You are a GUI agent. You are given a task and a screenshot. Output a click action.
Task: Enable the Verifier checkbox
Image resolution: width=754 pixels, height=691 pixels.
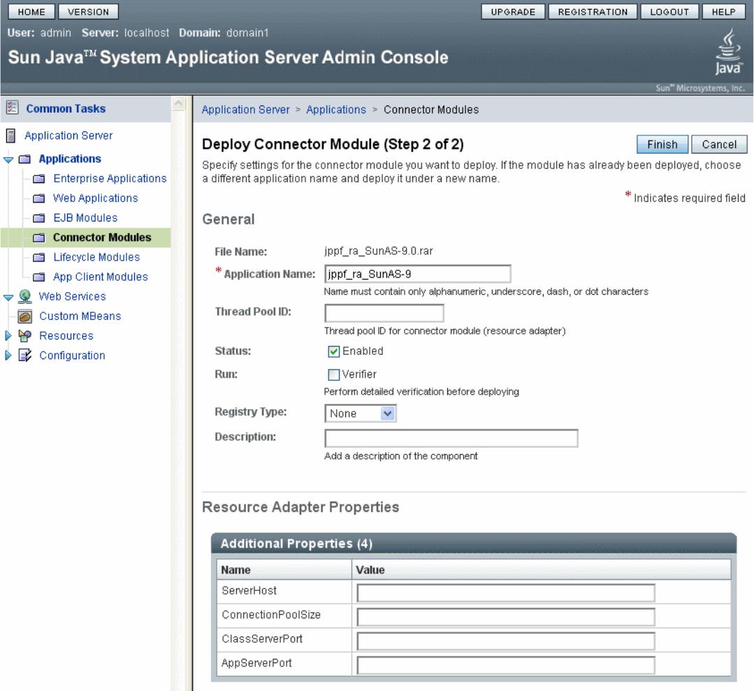pyautogui.click(x=334, y=374)
